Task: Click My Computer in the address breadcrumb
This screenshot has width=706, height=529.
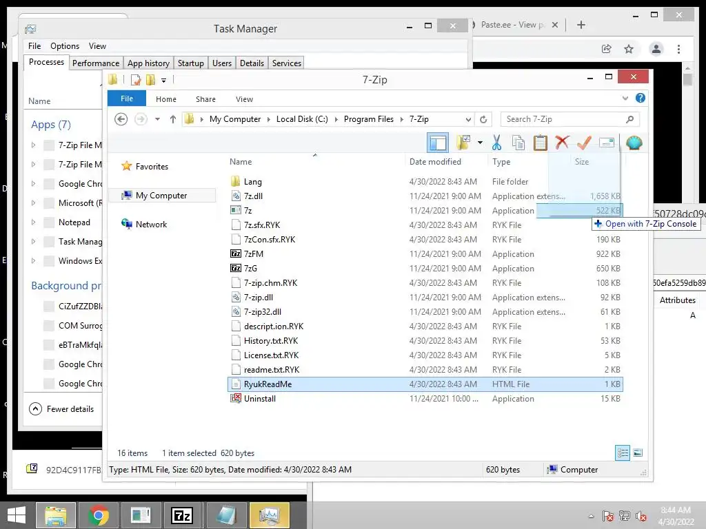Action: point(234,118)
